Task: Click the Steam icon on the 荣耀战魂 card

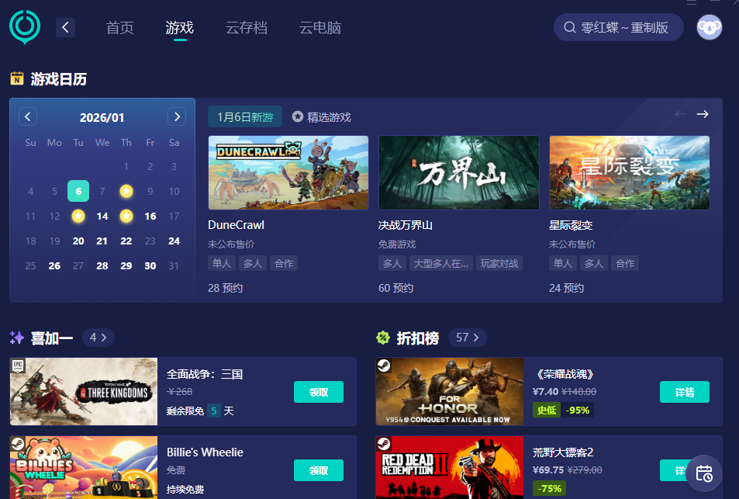Action: 384,365
